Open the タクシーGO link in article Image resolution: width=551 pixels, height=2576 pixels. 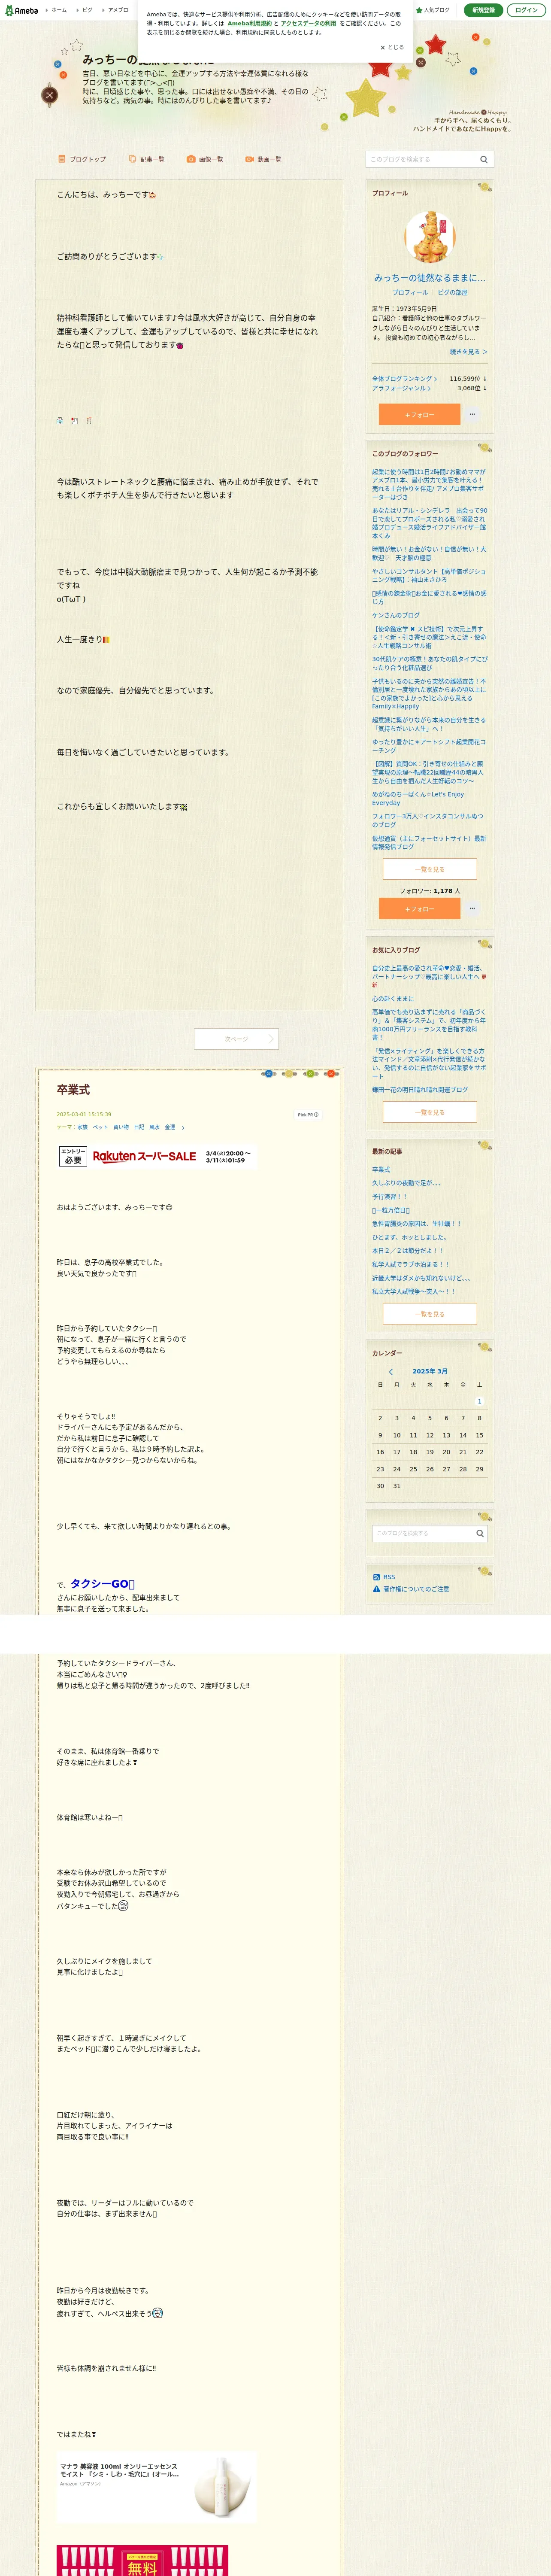click(x=102, y=1583)
